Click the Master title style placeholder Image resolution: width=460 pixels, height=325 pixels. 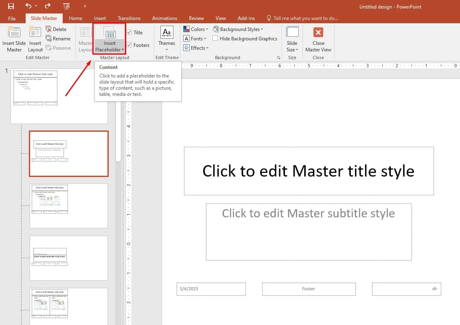coord(309,171)
